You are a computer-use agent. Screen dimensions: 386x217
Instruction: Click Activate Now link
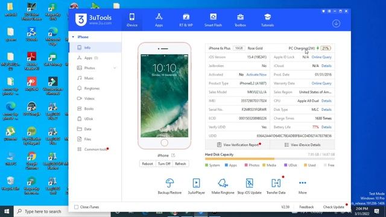(x=256, y=75)
